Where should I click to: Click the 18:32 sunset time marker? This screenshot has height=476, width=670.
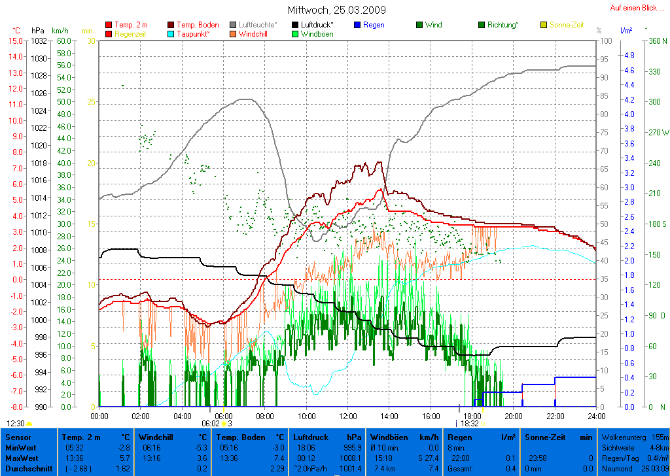pyautogui.click(x=469, y=424)
